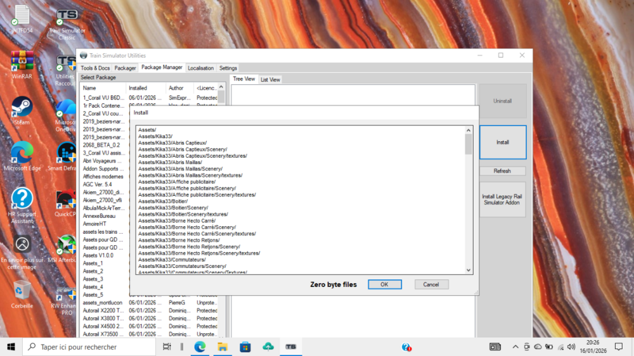Image resolution: width=634 pixels, height=356 pixels.
Task: Switch to the Tools & Docs tab
Action: pos(95,68)
